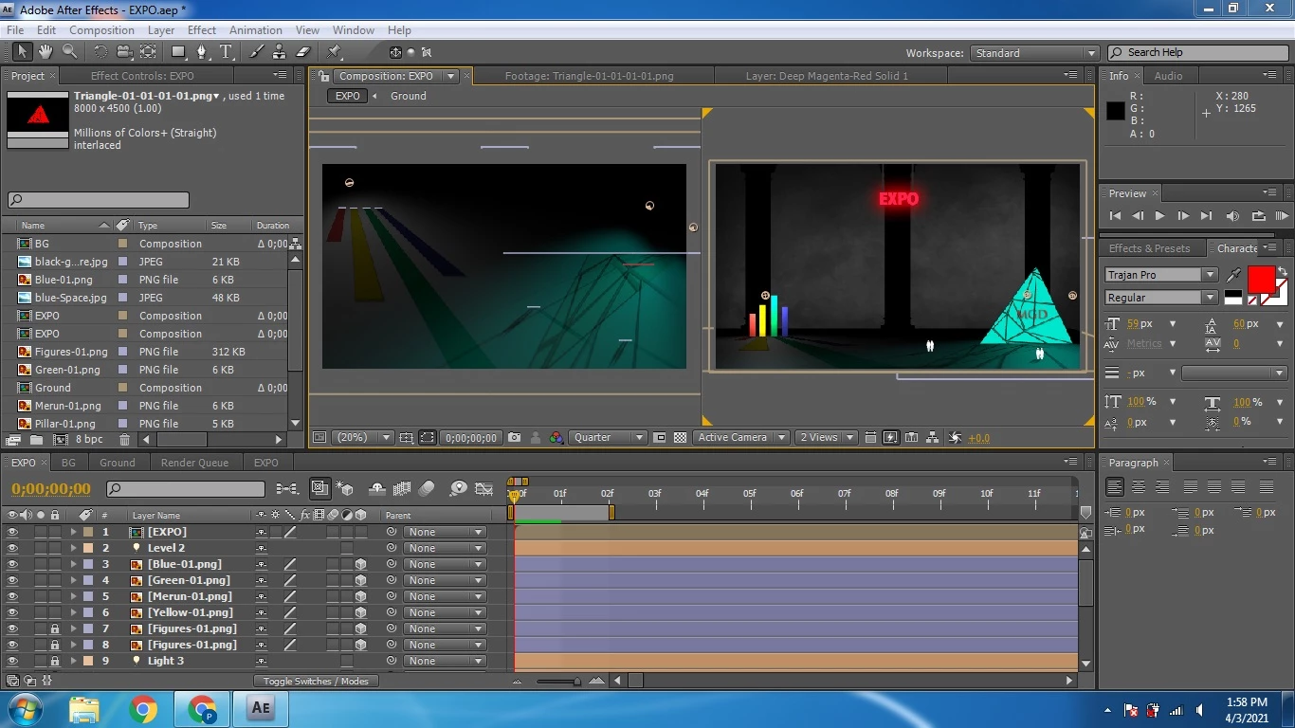
Task: Select the Zoom magnifier tool
Action: pos(69,52)
